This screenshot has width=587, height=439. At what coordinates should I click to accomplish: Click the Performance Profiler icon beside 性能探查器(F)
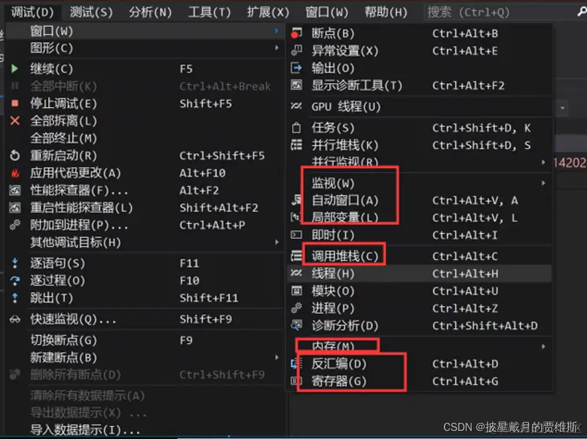click(15, 190)
